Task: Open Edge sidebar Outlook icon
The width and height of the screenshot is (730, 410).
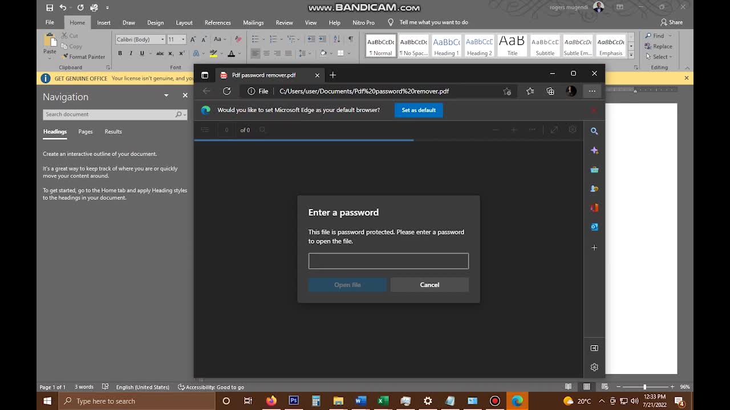Action: (594, 227)
